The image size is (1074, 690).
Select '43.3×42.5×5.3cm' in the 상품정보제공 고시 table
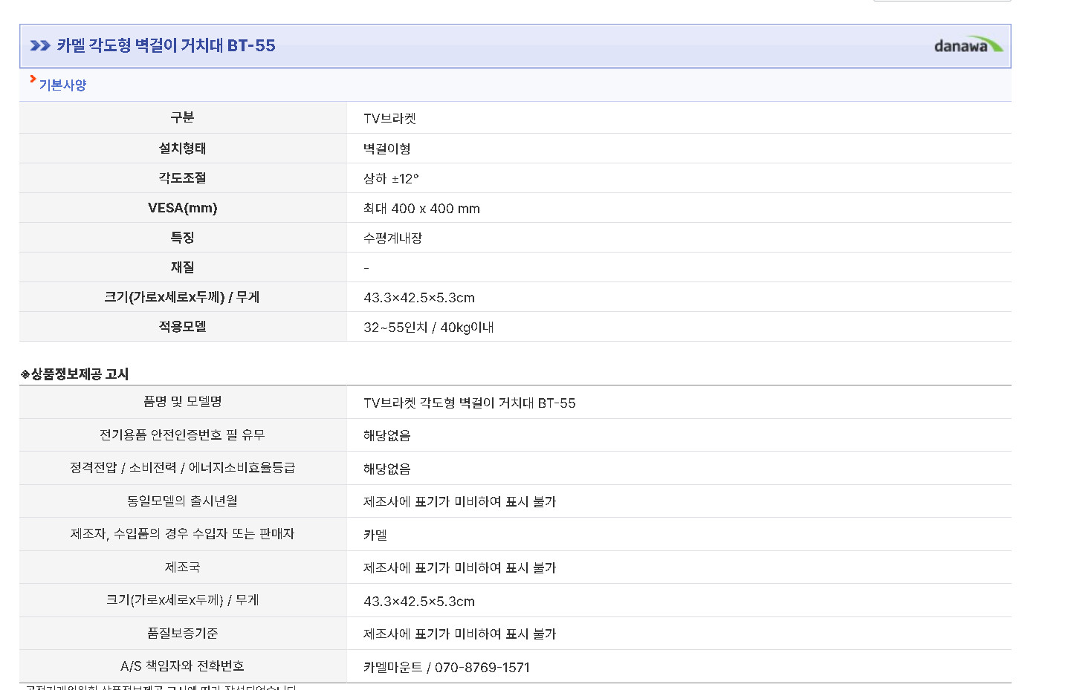pos(419,601)
